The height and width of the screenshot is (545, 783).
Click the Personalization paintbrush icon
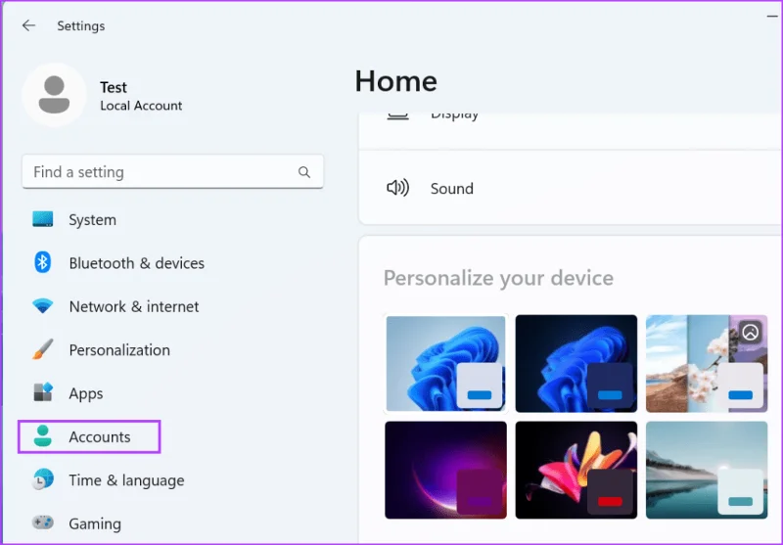(x=43, y=349)
